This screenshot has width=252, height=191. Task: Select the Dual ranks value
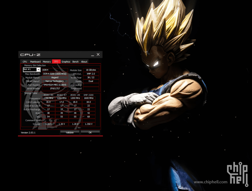(91, 81)
